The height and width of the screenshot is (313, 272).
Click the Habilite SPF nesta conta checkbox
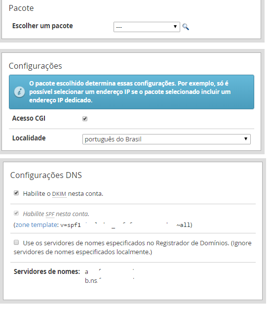coord(16,213)
